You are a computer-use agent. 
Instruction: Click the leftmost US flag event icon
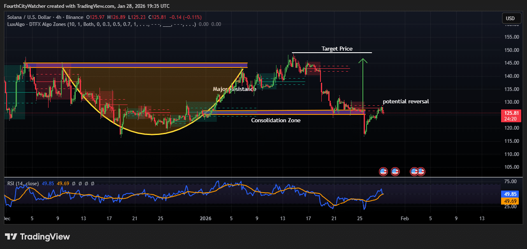click(x=383, y=171)
